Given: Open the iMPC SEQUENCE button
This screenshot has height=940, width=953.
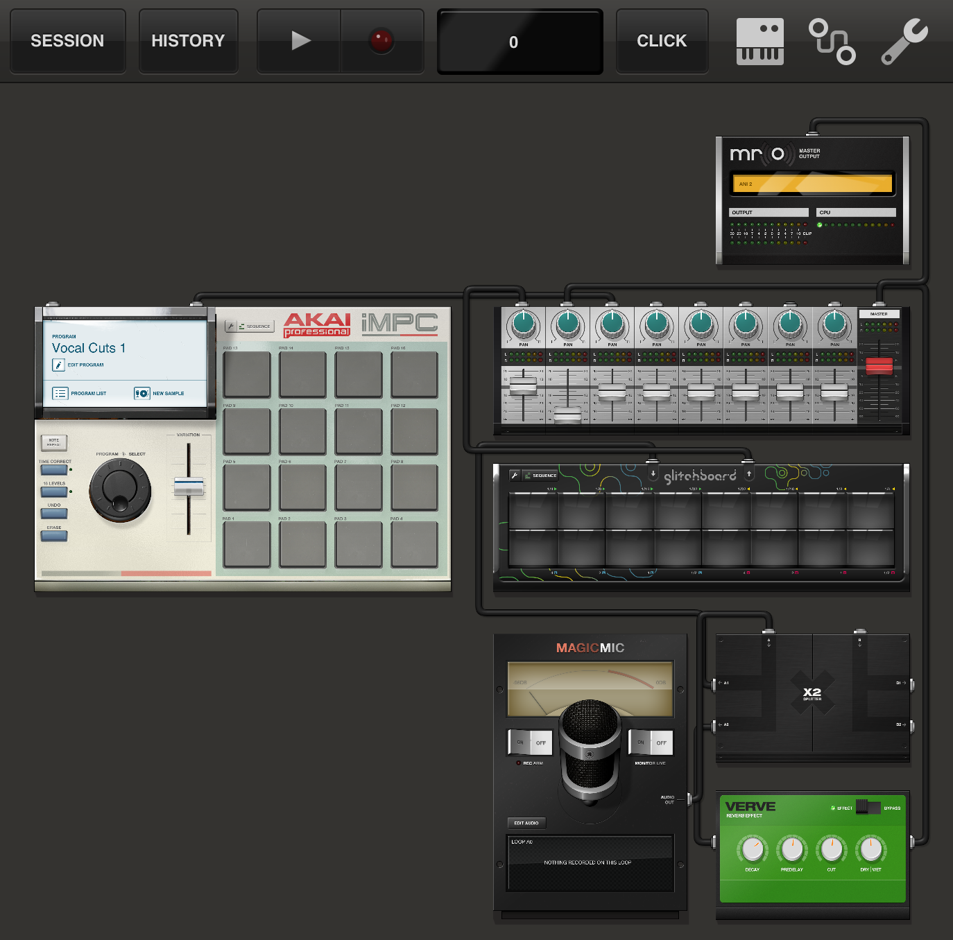Looking at the screenshot, I should [x=255, y=326].
